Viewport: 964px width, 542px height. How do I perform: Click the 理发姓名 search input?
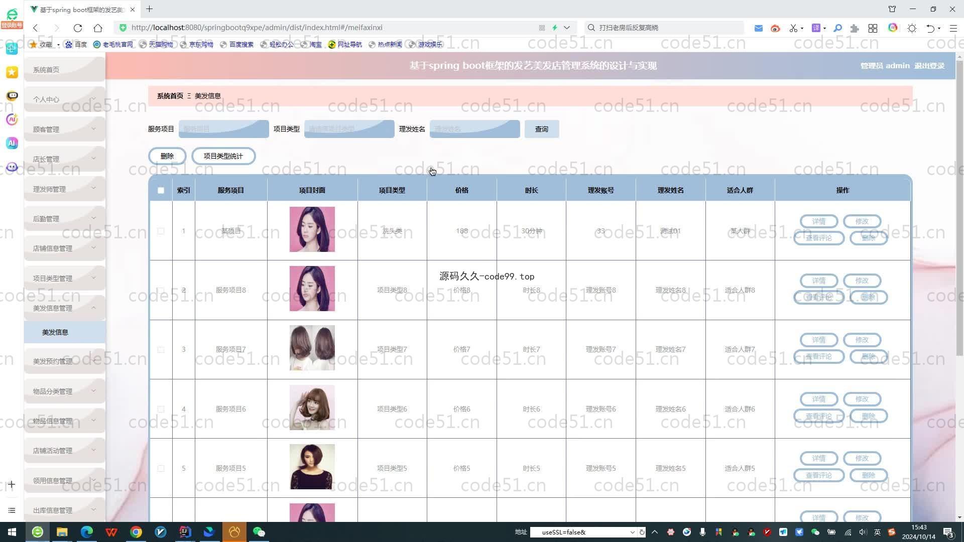tap(474, 129)
